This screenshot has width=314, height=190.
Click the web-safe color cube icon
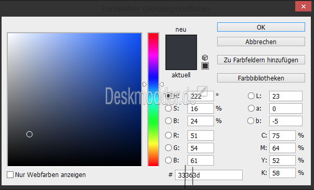[205, 58]
